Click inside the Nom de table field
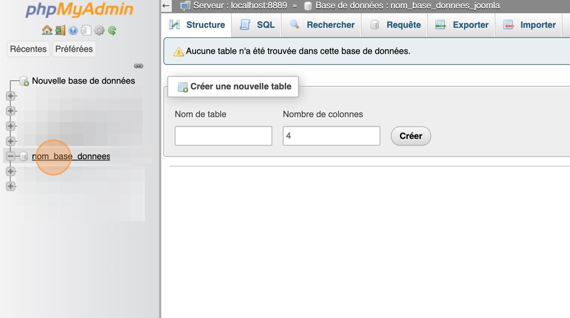570x318 pixels. click(223, 136)
